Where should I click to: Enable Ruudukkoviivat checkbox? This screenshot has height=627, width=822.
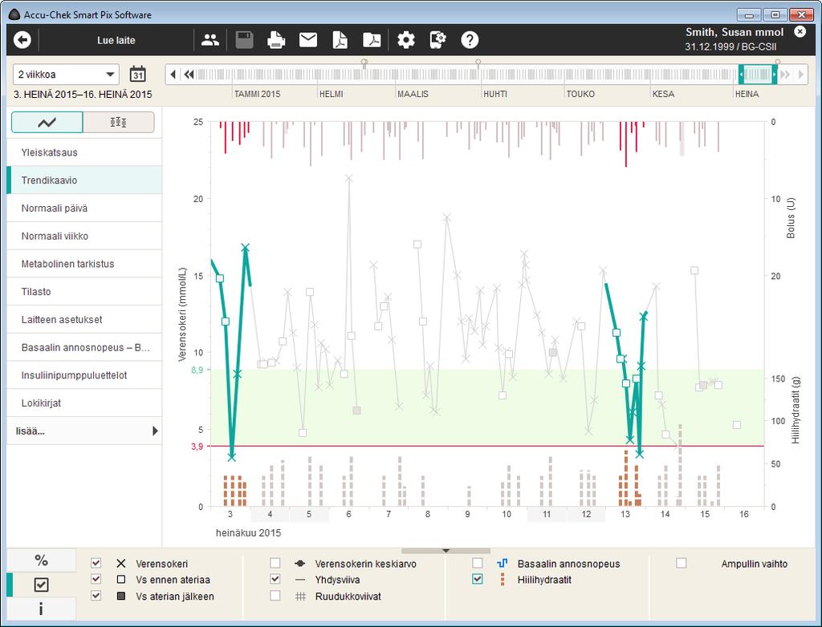coord(275,596)
